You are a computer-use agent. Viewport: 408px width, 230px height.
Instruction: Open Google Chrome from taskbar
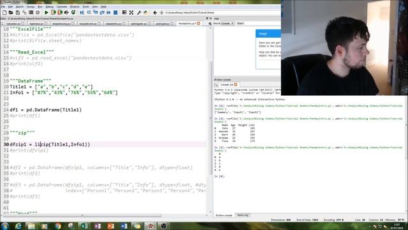[x=58, y=226]
